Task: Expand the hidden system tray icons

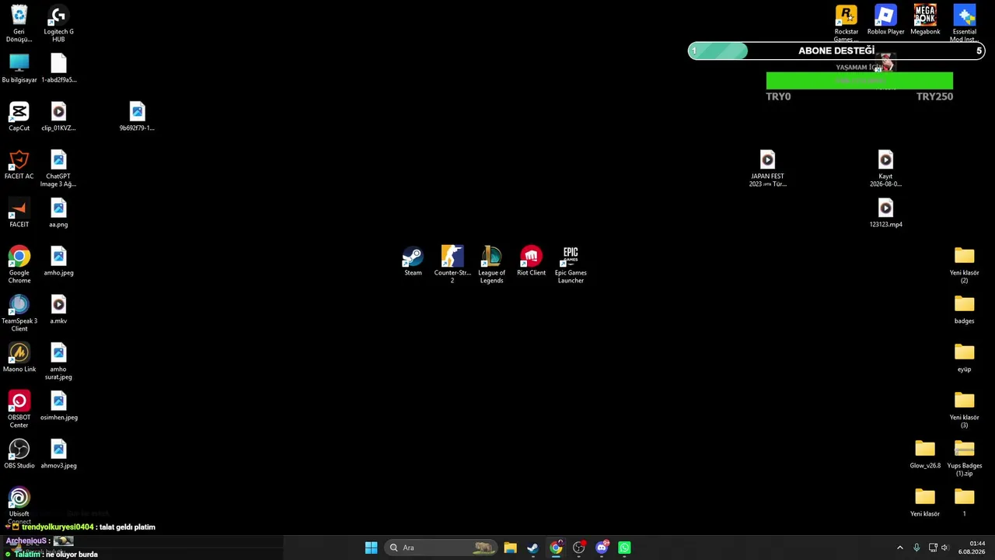Action: [x=900, y=548]
